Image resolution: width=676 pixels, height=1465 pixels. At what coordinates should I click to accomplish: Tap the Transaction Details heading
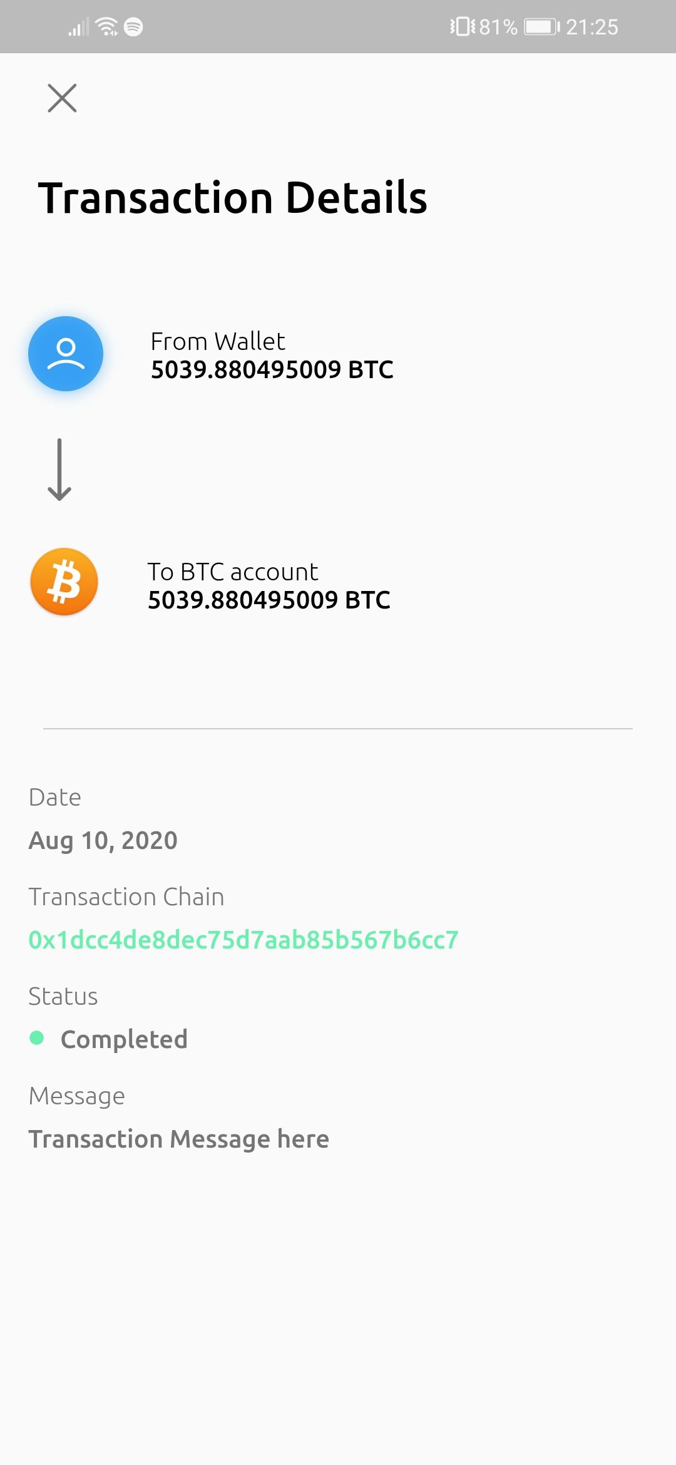[233, 198]
